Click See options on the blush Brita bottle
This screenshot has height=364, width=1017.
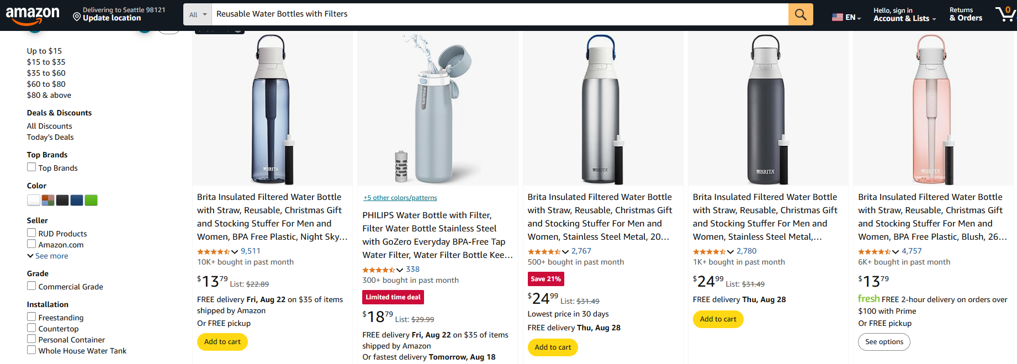pos(884,342)
